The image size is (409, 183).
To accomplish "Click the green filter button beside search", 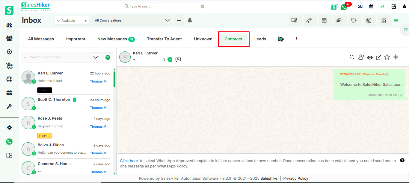I will click(x=108, y=57).
